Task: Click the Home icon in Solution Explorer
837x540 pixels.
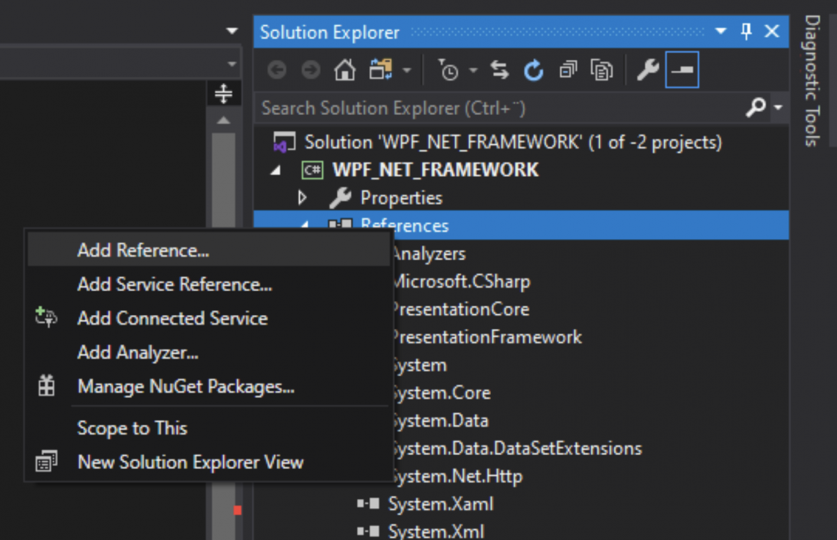Action: [344, 70]
